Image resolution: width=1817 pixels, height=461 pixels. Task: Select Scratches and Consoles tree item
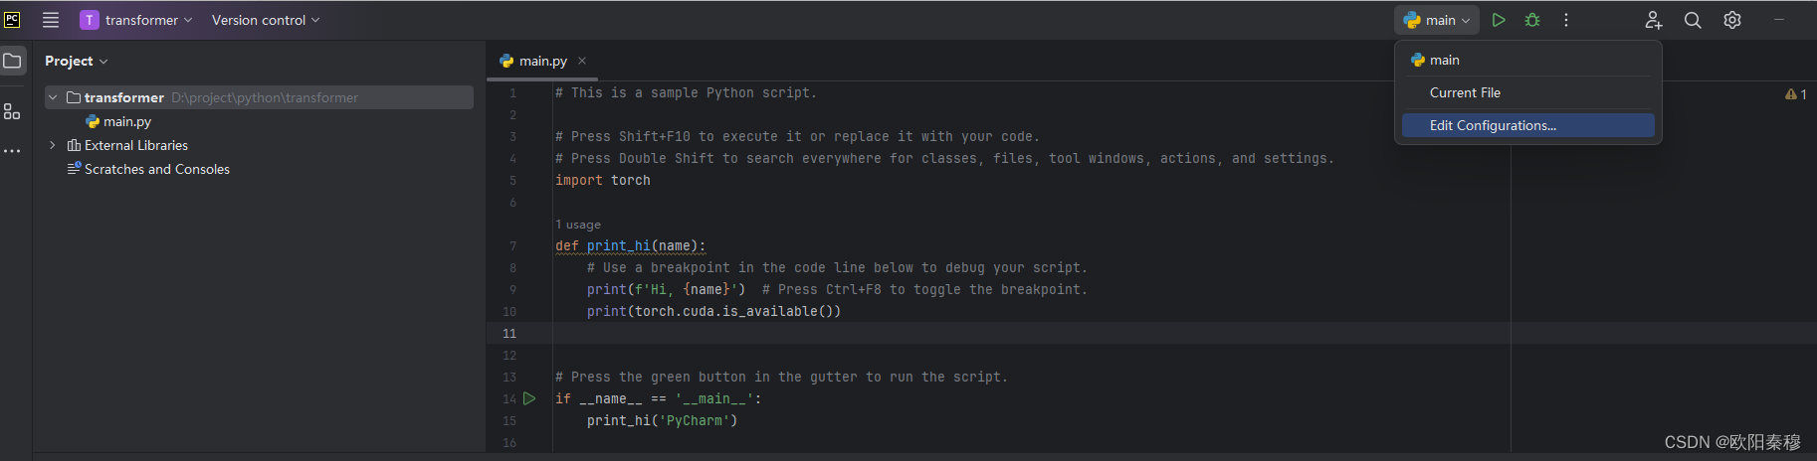157,169
